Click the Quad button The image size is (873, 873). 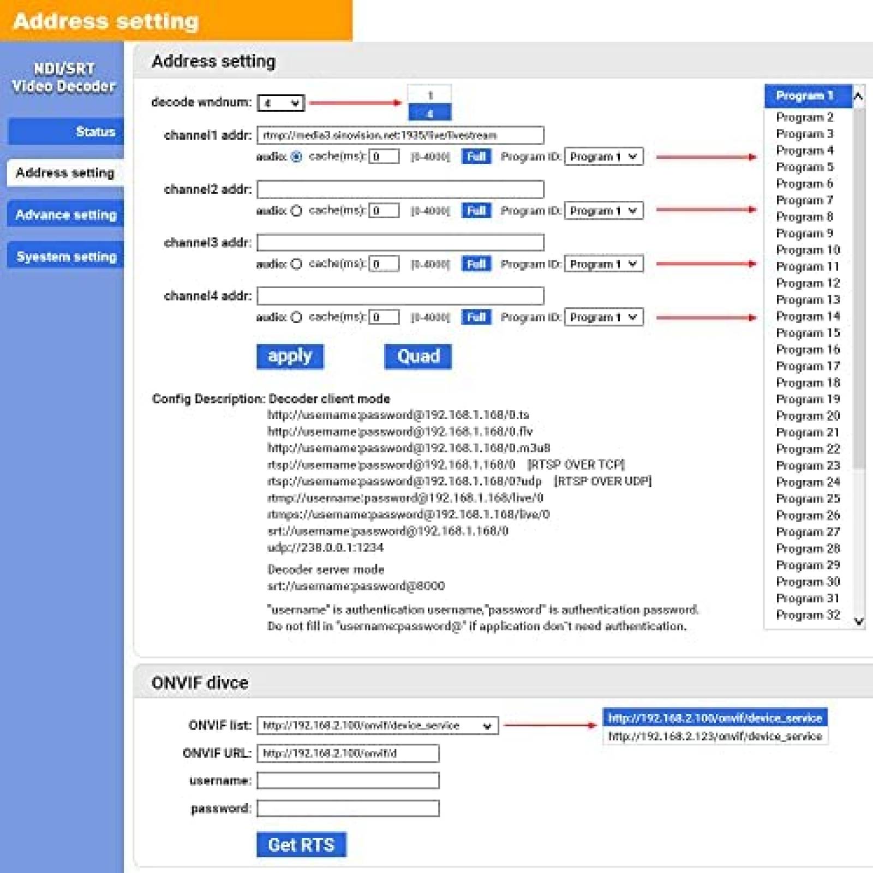pos(418,356)
